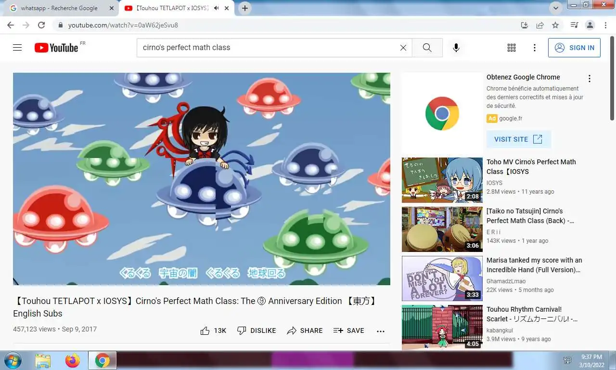Open File Explorer from taskbar
The image size is (616, 370).
pyautogui.click(x=43, y=360)
